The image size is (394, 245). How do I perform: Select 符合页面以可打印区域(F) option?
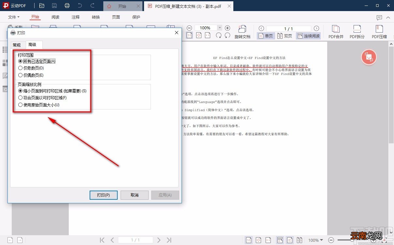(x=43, y=98)
